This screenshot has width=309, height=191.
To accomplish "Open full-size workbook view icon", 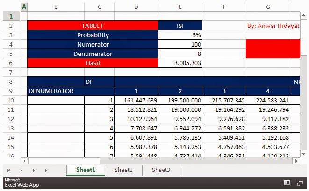I will coord(300,183).
